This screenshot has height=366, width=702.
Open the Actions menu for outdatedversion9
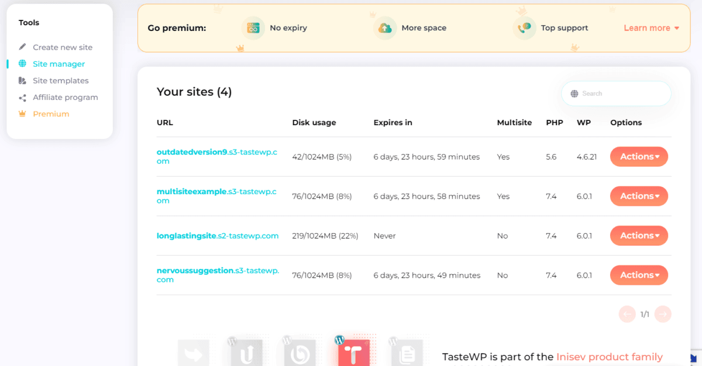coord(639,156)
